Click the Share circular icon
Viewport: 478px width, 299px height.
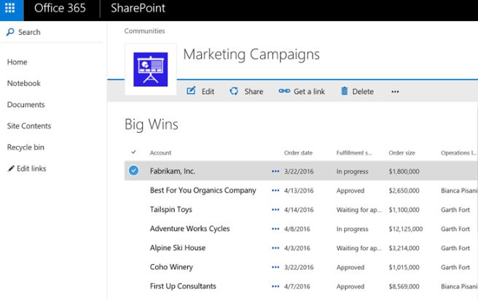tap(234, 91)
